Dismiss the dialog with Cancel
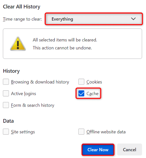The width and height of the screenshot is (146, 158). click(x=130, y=150)
